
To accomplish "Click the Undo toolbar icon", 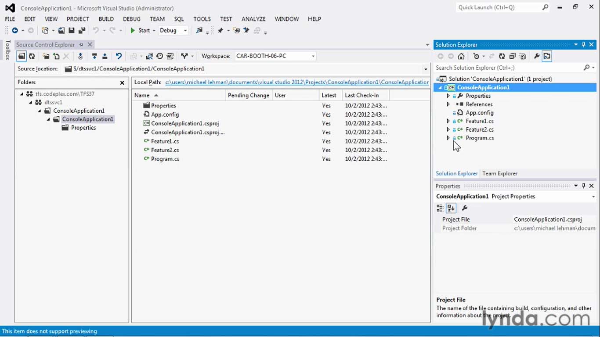I will [96, 30].
